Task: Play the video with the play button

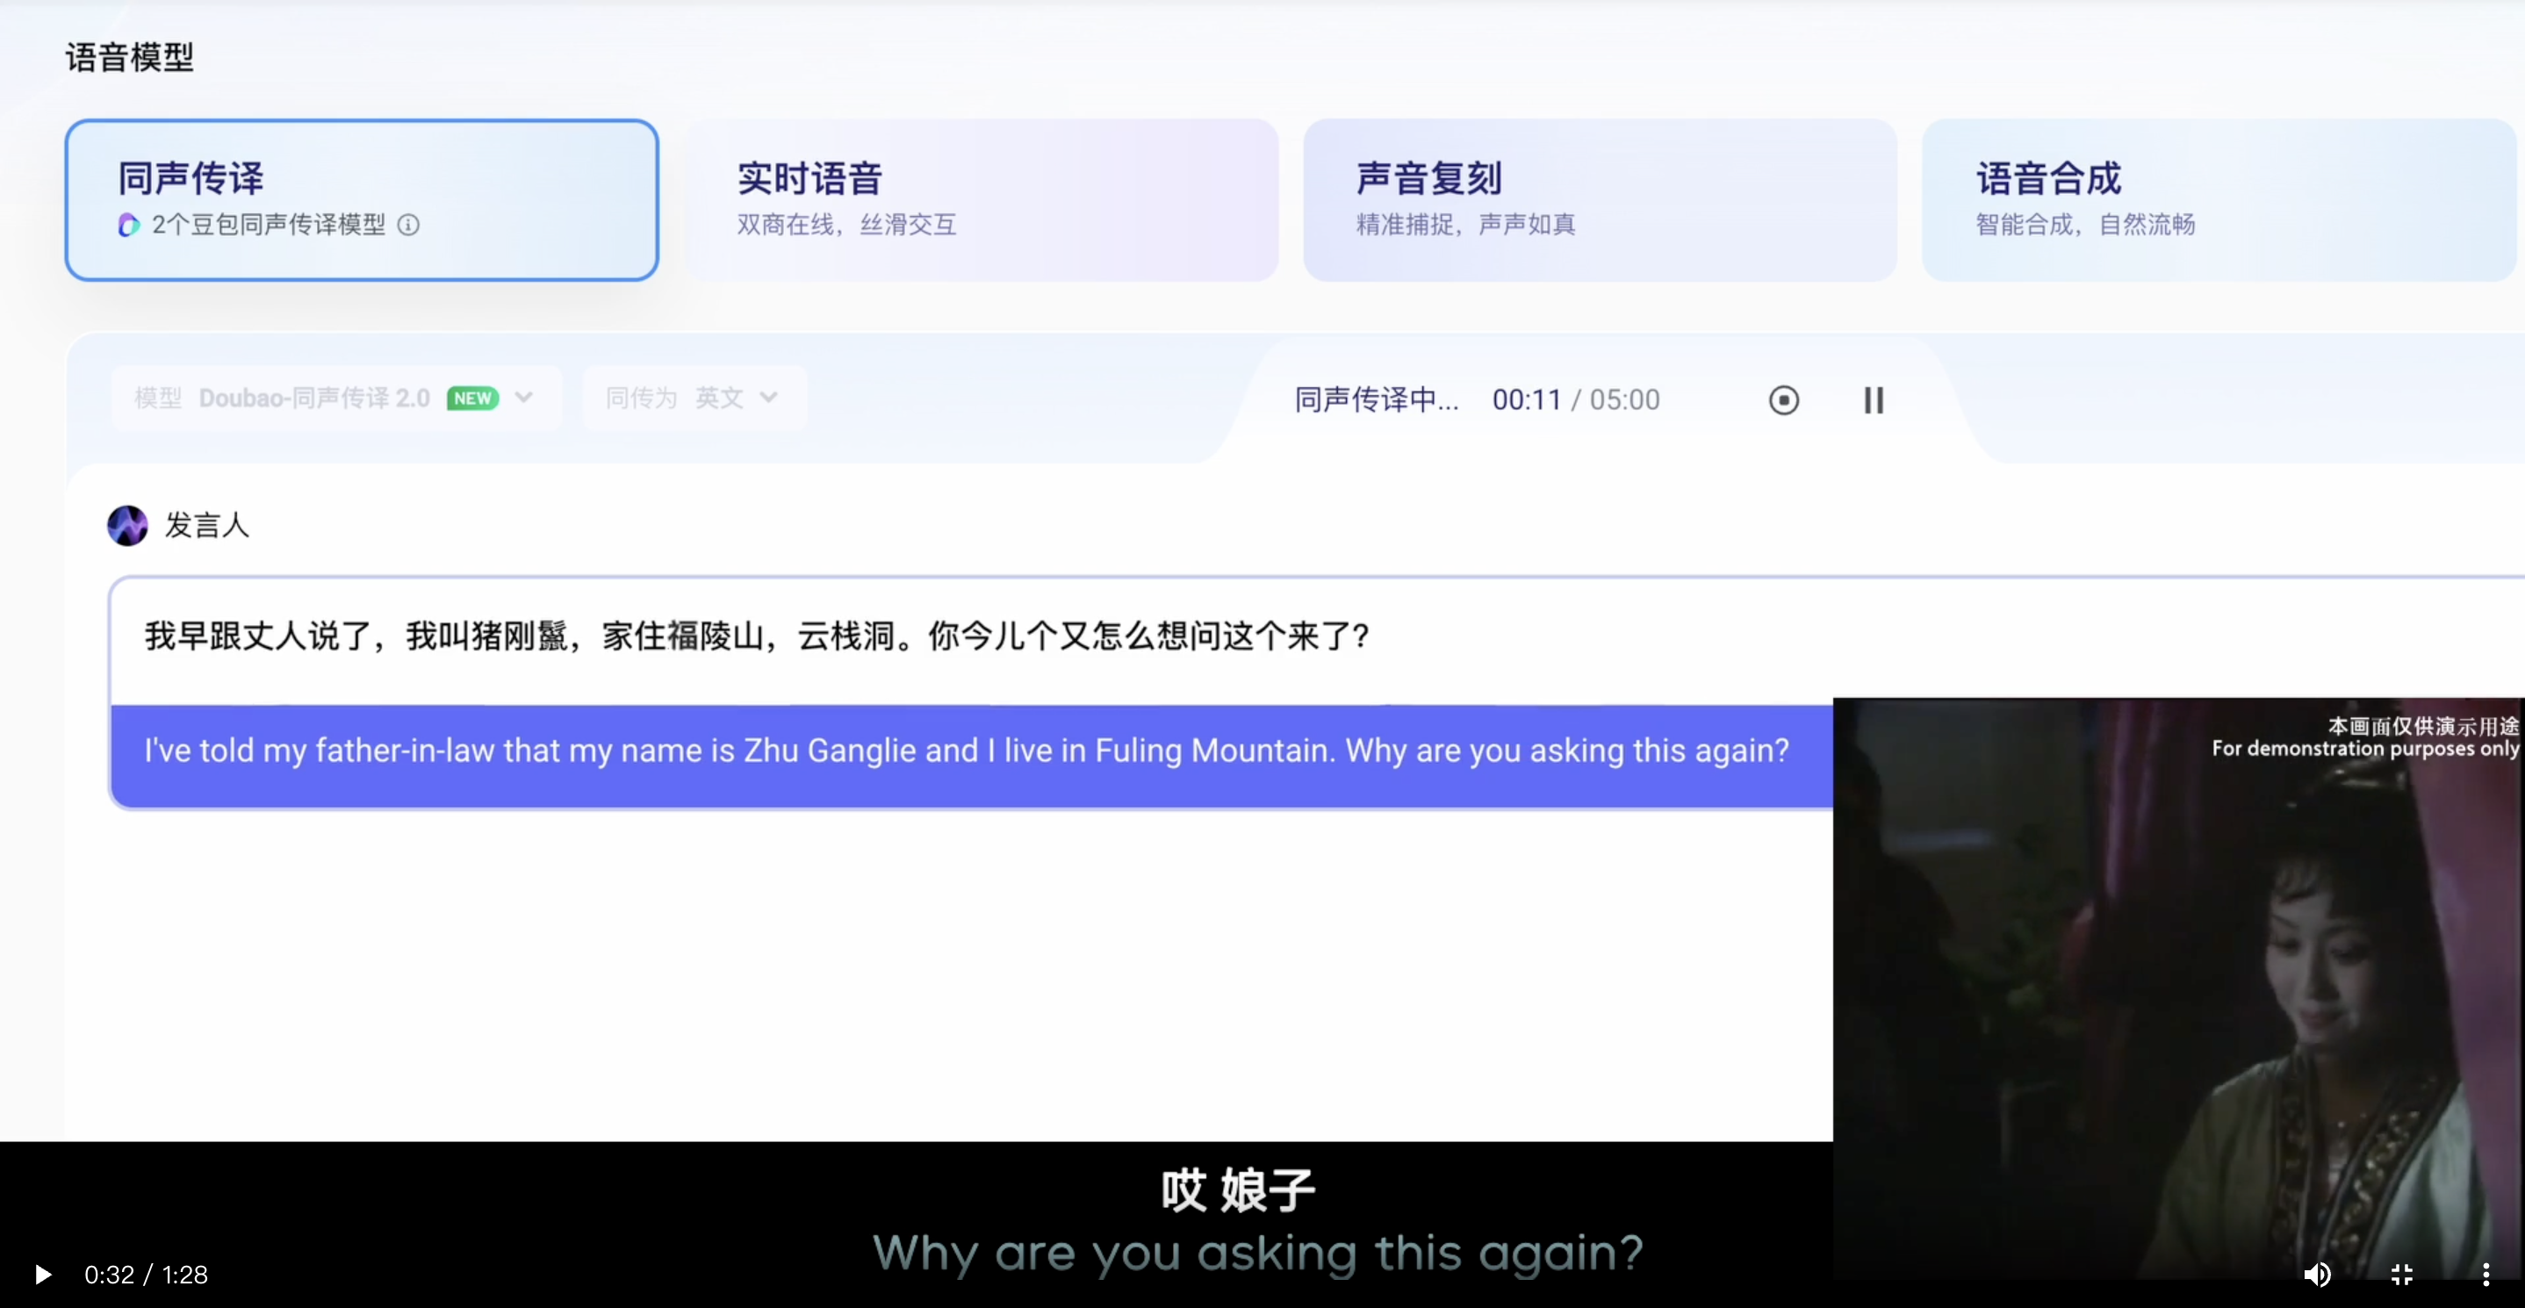Action: pos(42,1274)
